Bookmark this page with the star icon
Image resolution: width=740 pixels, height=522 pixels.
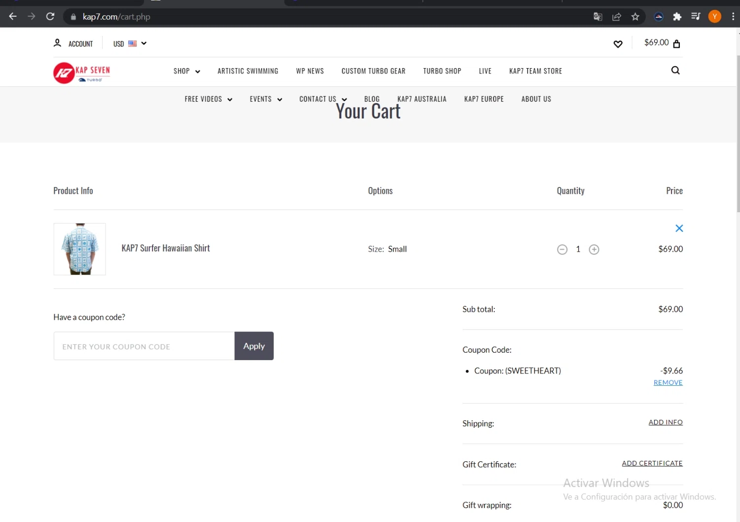pyautogui.click(x=635, y=17)
